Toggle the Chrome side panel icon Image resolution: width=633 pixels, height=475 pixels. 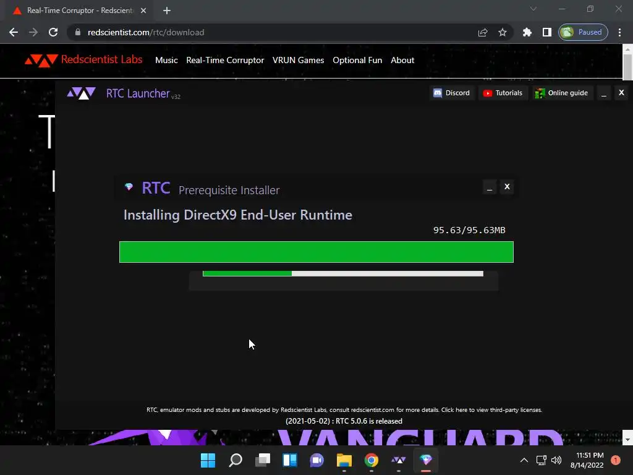click(x=546, y=32)
